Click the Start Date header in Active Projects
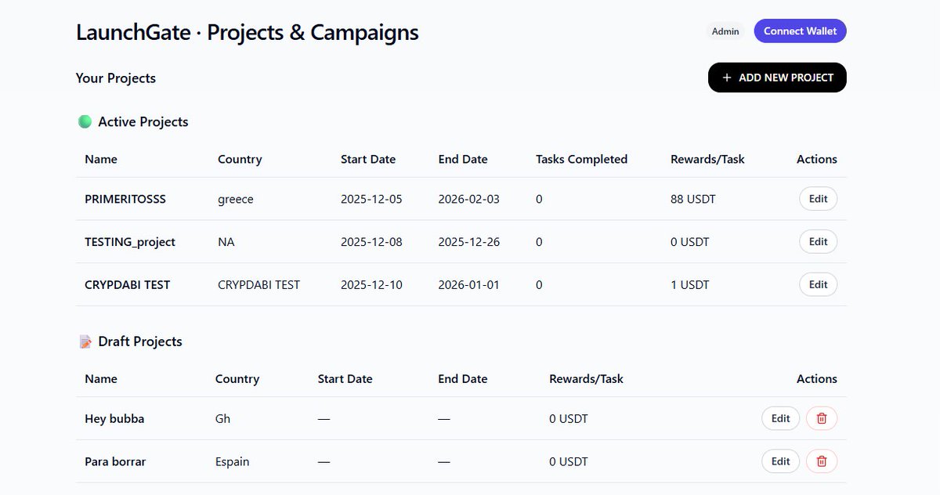The height and width of the screenshot is (495, 940). 368,159
